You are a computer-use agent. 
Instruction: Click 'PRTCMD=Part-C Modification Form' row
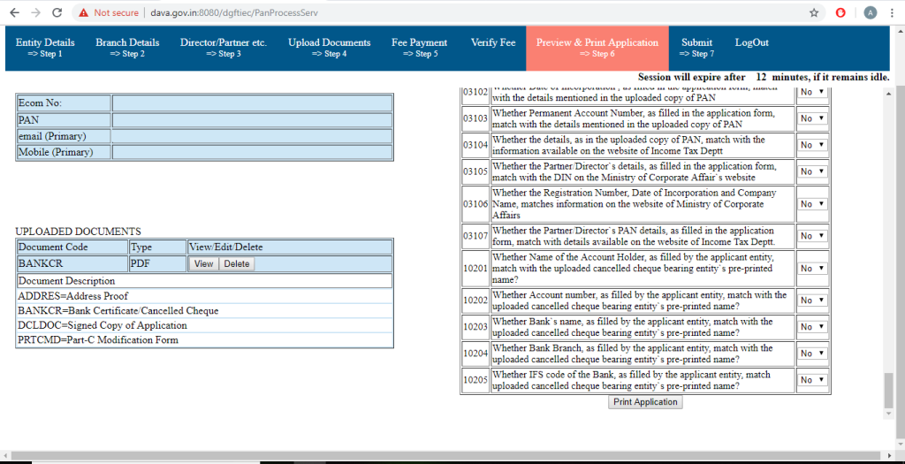pos(205,340)
